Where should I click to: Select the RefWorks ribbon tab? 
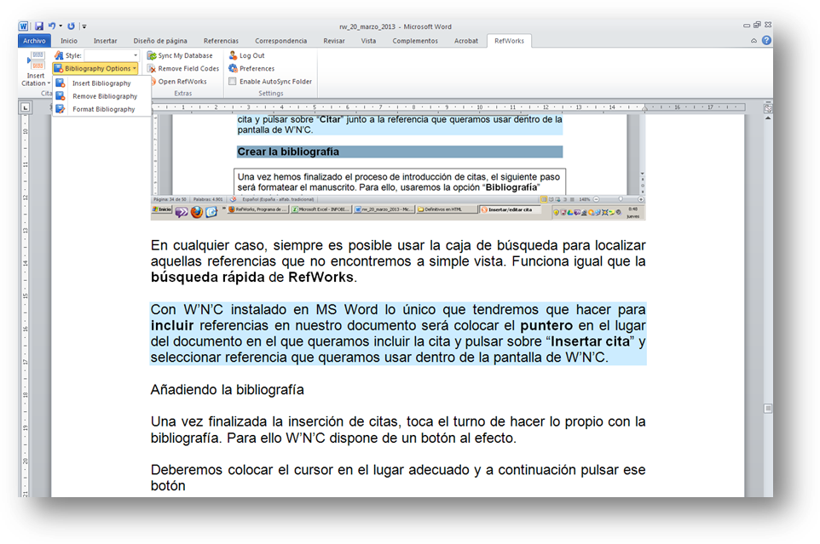click(x=509, y=41)
